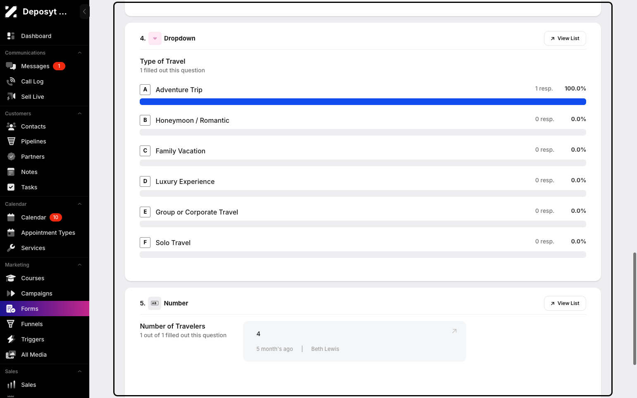Click View List for the Number question

[565, 303]
